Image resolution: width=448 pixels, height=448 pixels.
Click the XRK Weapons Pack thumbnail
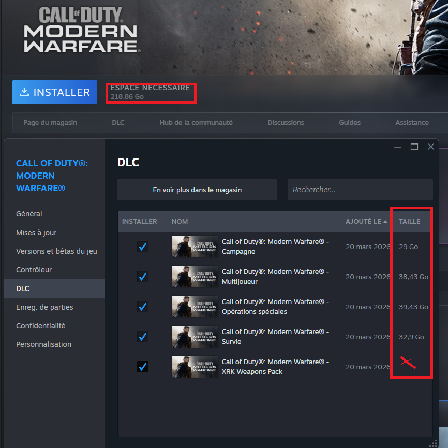(x=195, y=367)
